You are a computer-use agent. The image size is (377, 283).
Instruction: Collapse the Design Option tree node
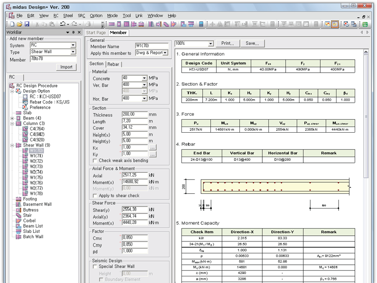tap(12, 91)
